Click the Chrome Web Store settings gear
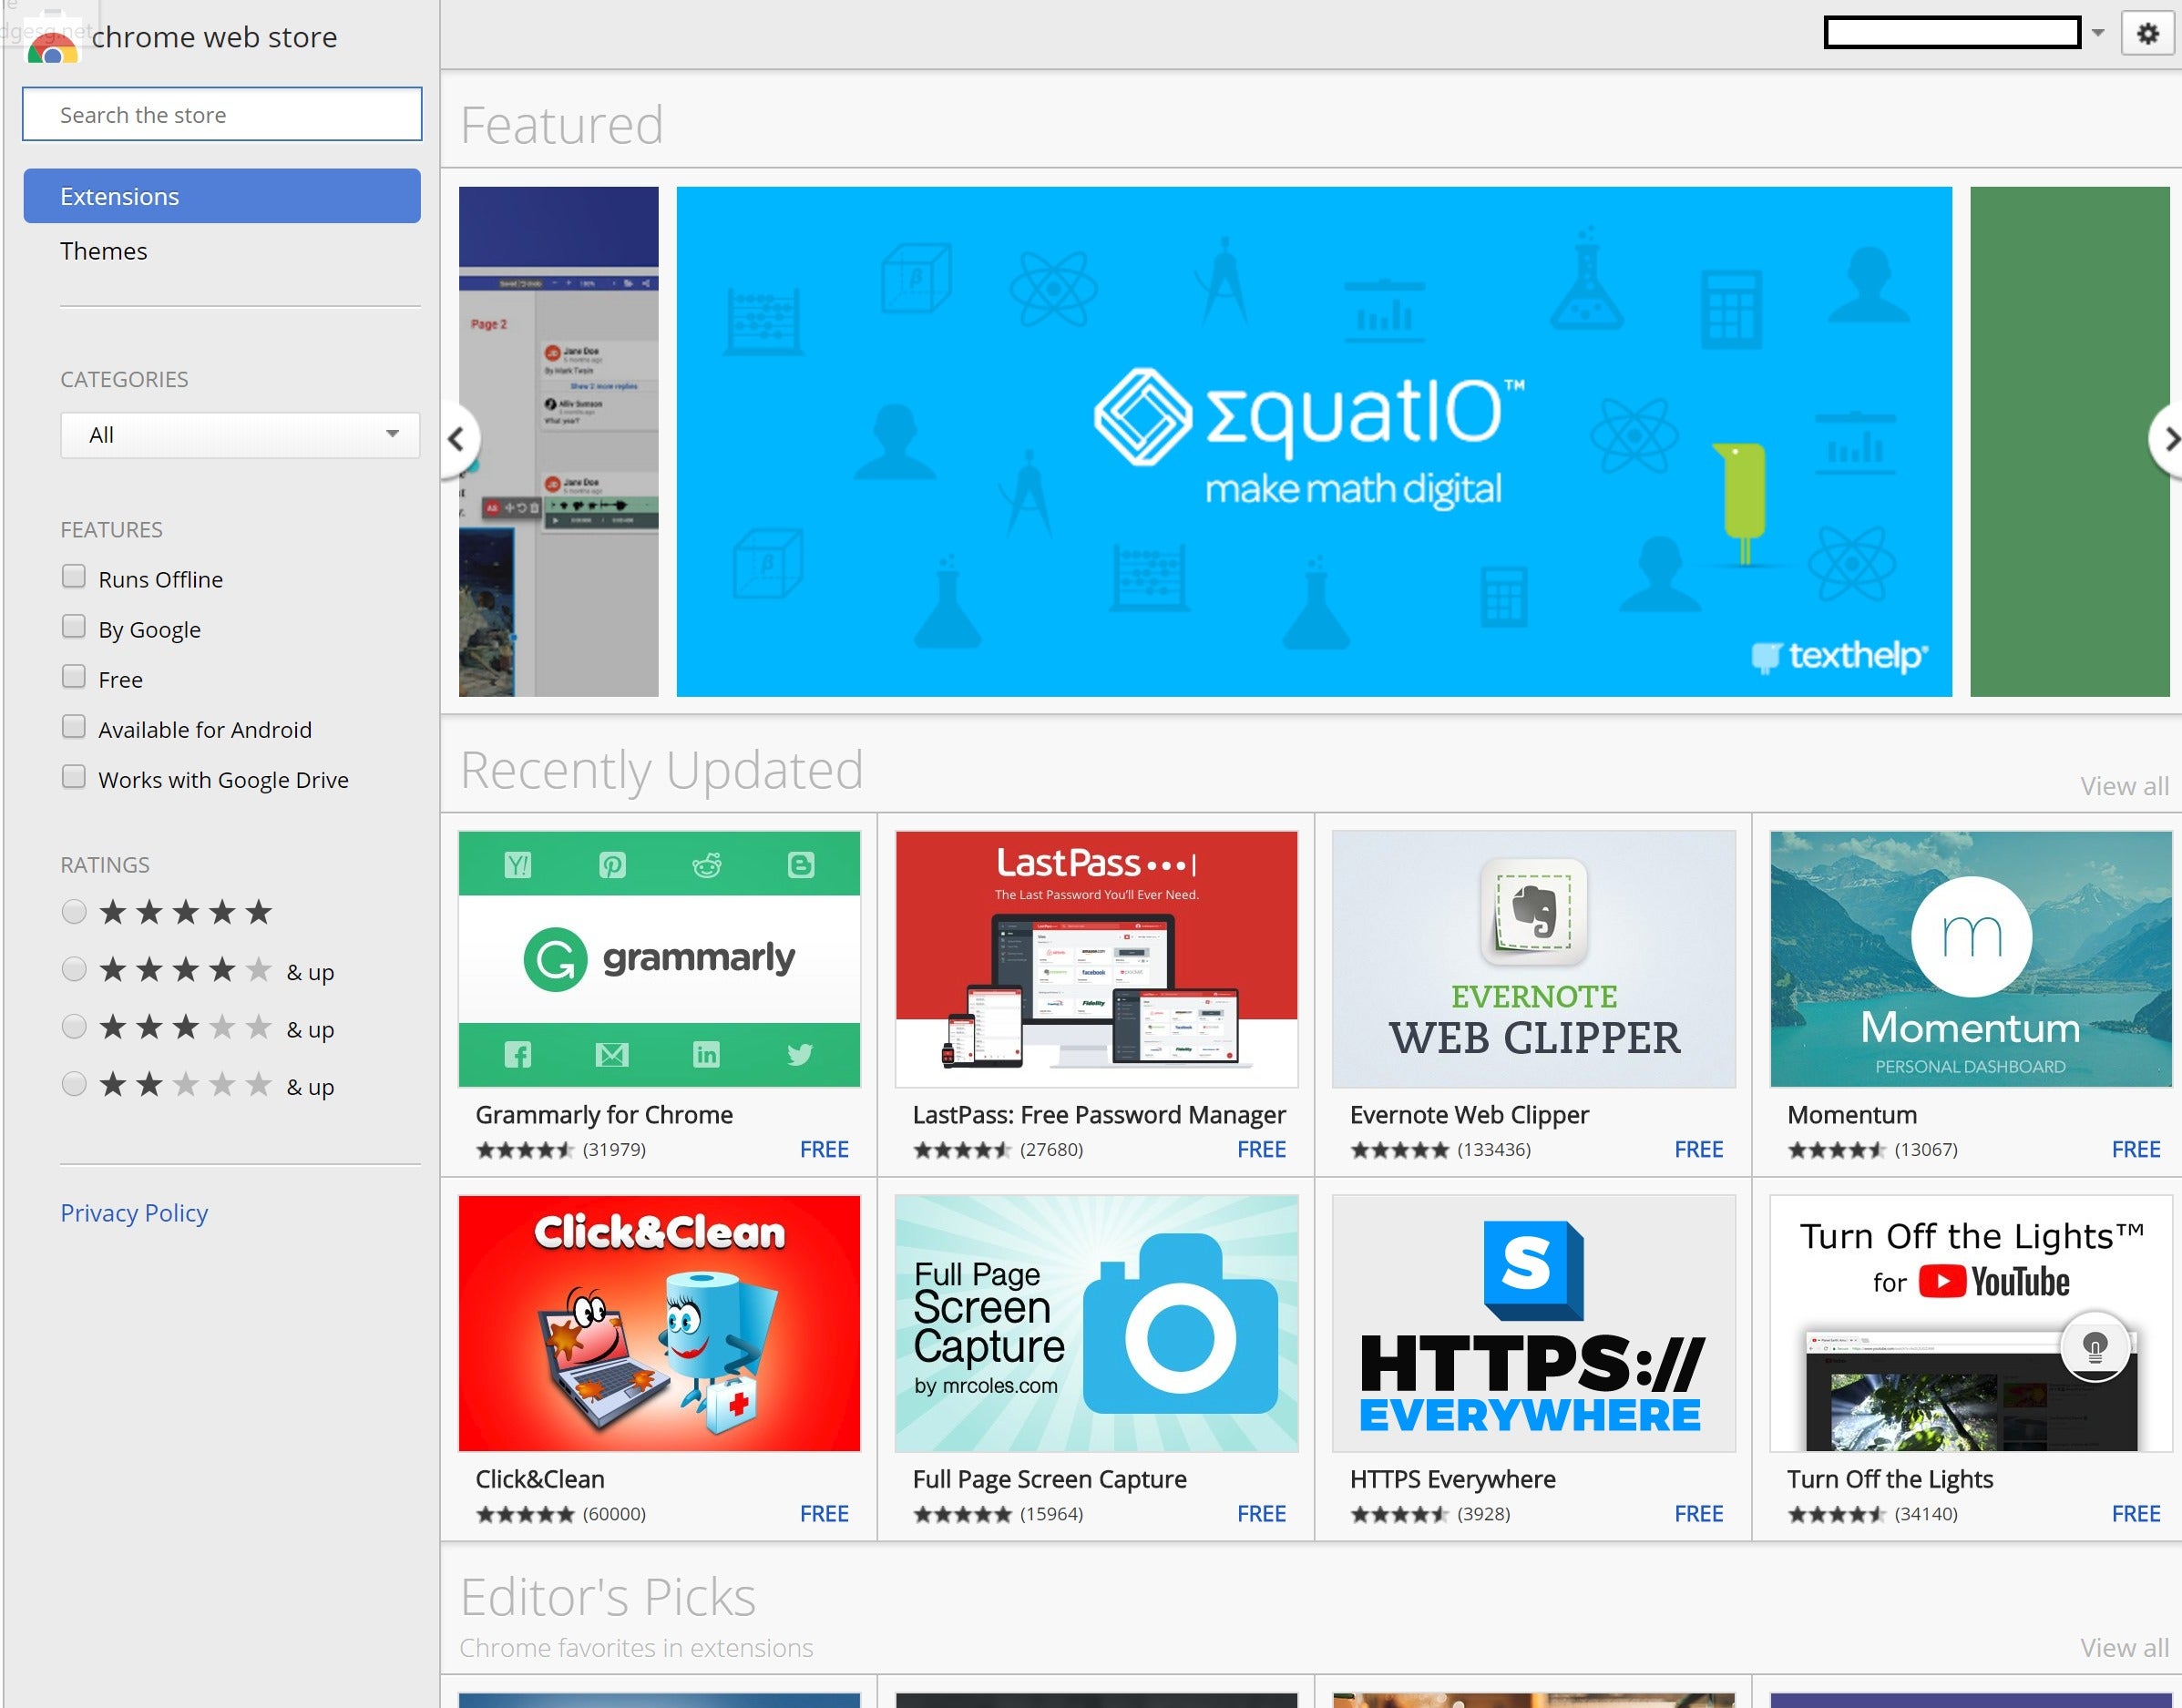The image size is (2182, 1708). [x=2148, y=32]
